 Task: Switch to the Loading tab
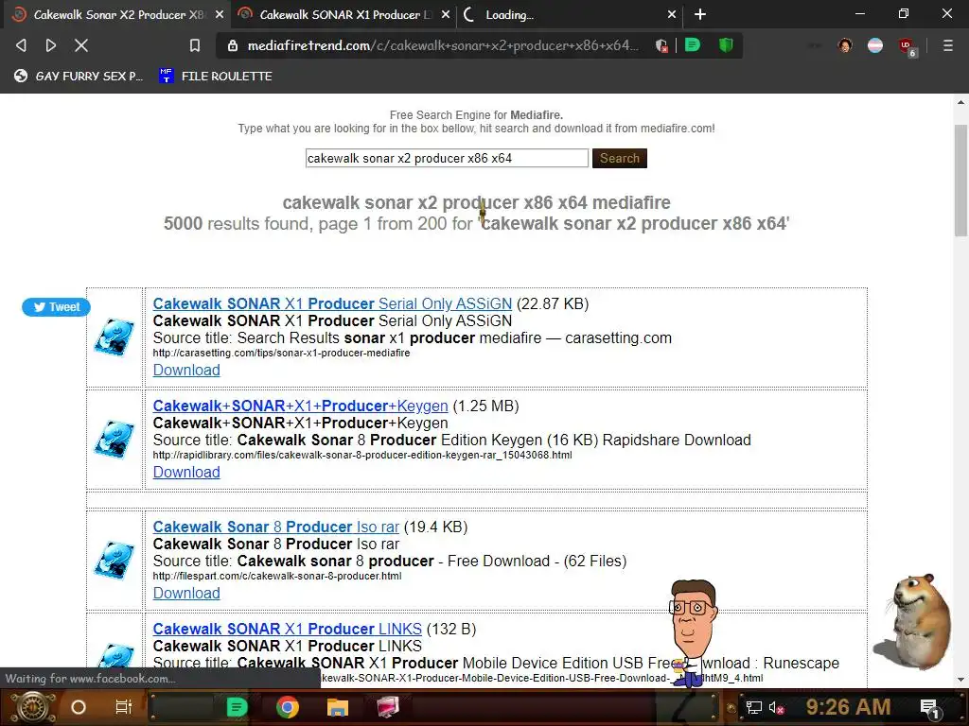[570, 14]
